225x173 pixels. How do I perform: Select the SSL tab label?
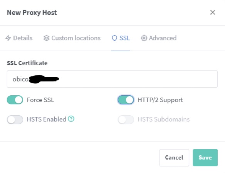[124, 38]
